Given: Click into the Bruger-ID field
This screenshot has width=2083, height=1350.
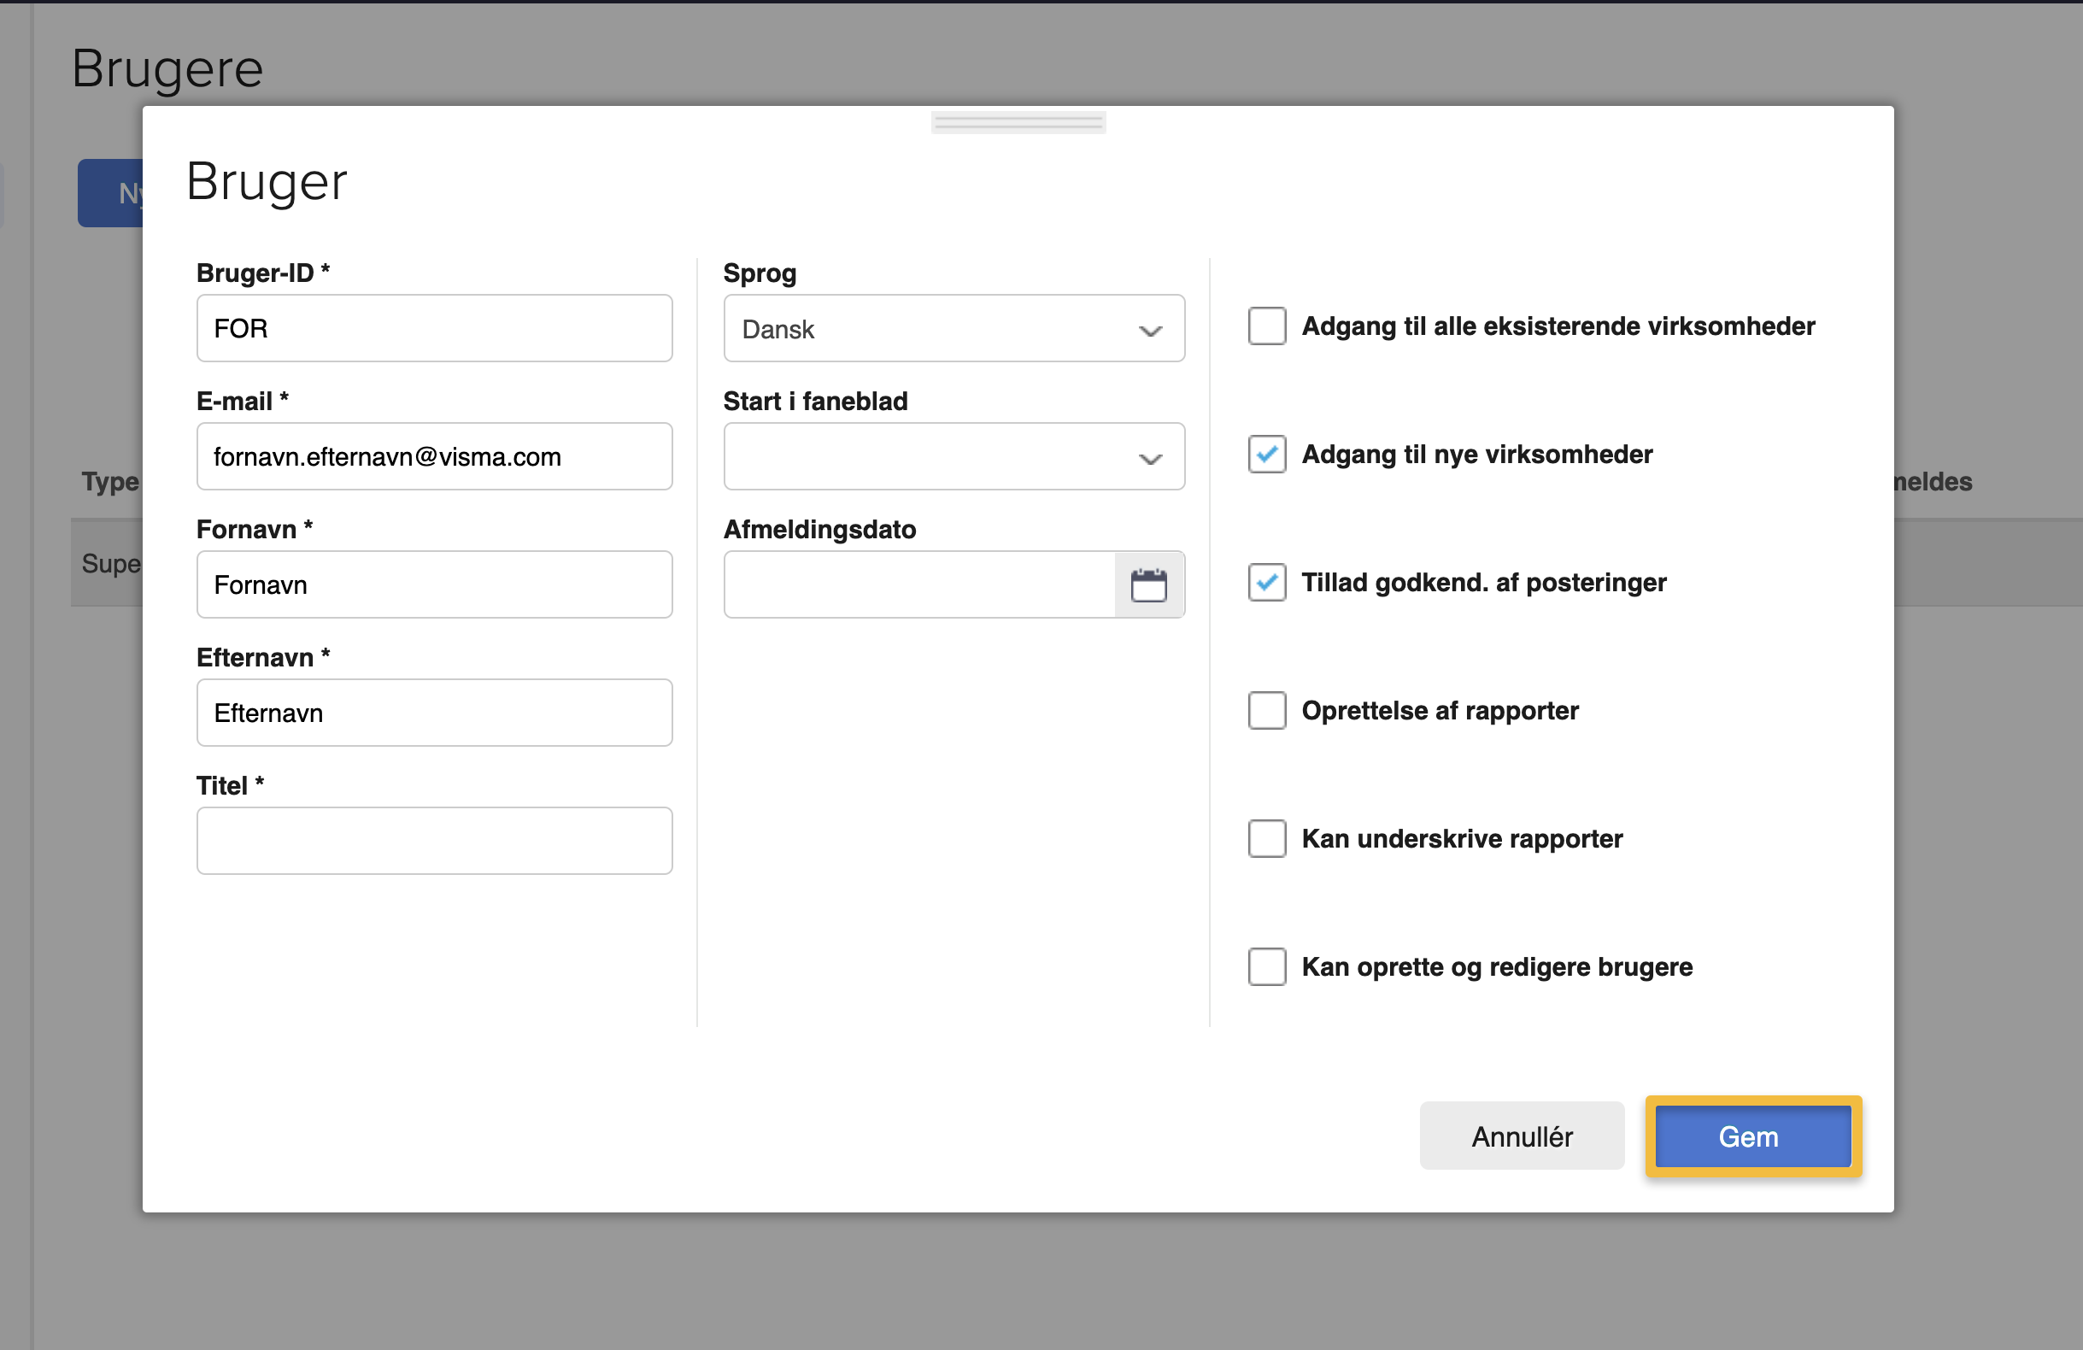Looking at the screenshot, I should [x=434, y=328].
